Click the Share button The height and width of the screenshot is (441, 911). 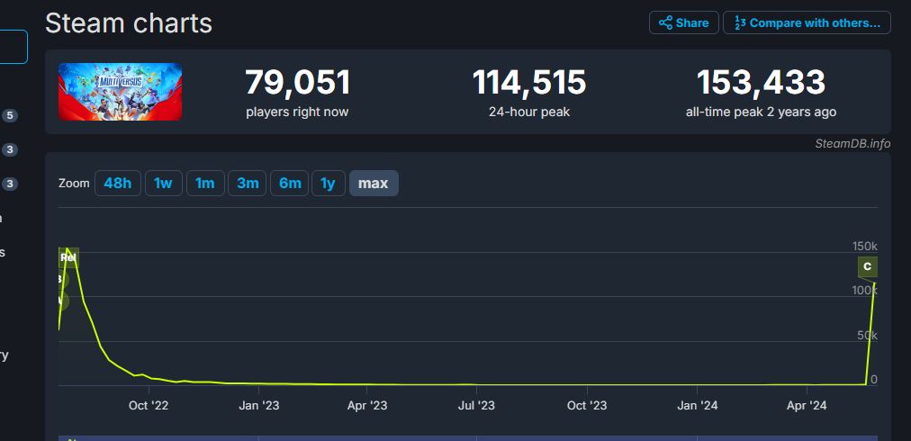(683, 22)
